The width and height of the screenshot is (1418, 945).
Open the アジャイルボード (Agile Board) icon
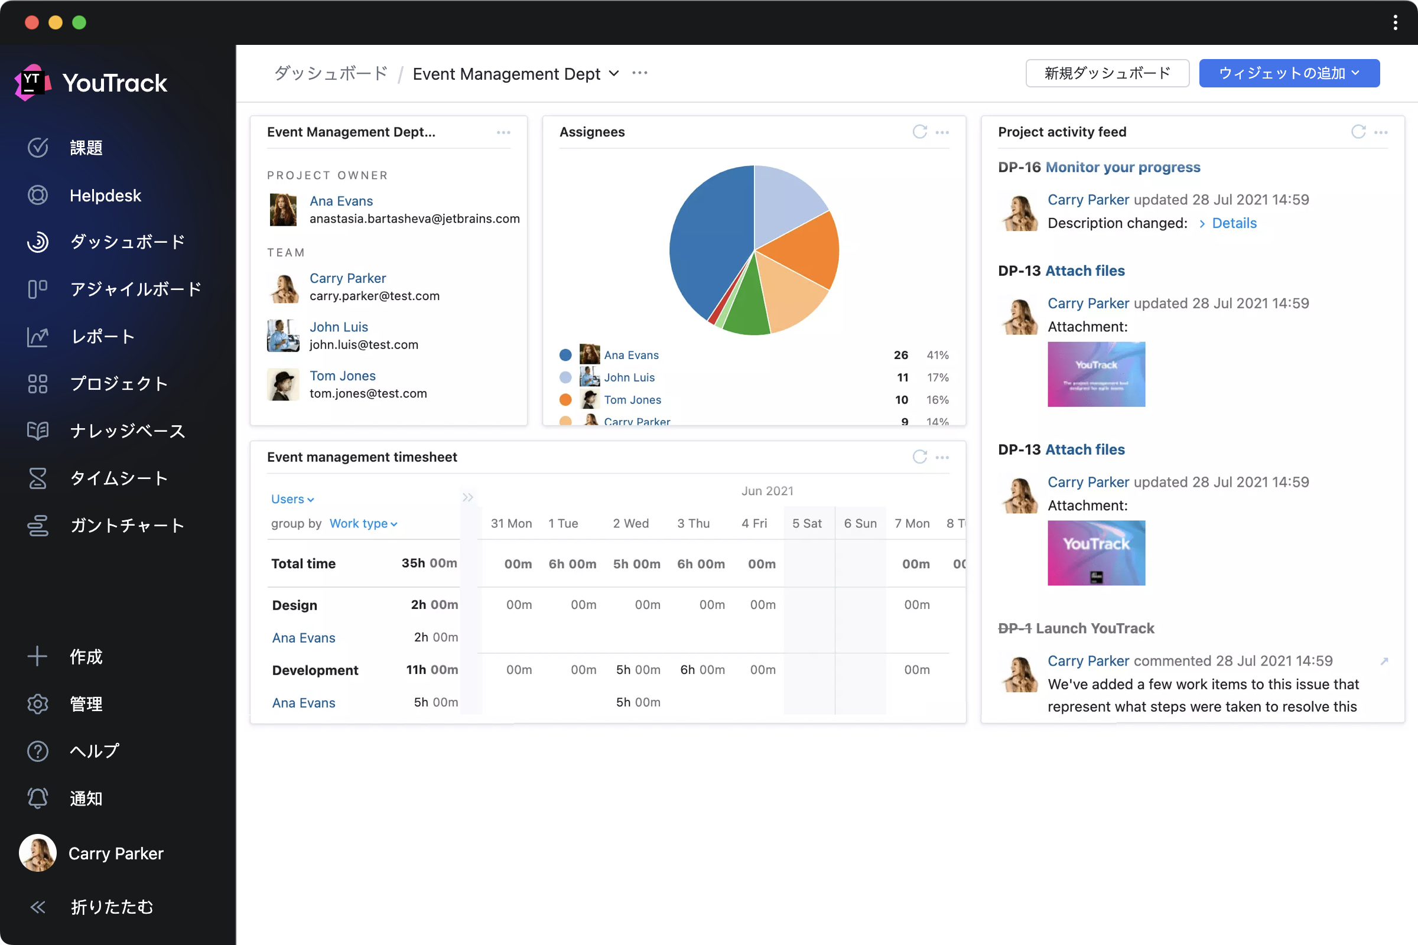pos(38,288)
